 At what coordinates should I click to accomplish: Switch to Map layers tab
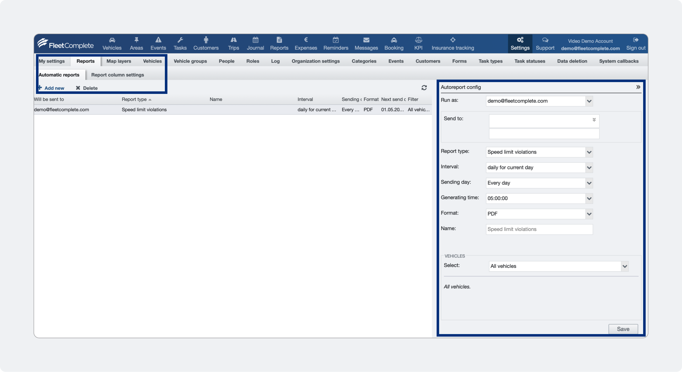[119, 61]
